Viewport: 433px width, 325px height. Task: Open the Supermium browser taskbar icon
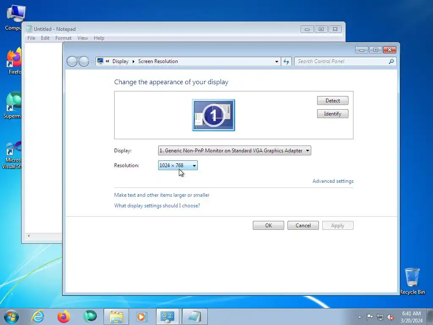pos(90,317)
